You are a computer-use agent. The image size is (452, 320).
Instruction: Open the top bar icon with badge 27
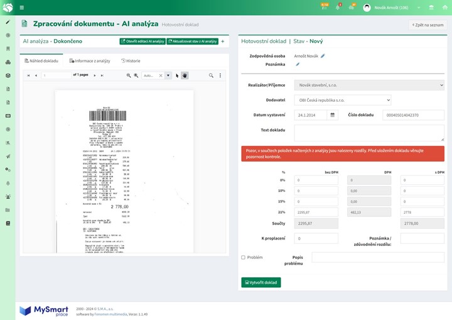point(352,7)
